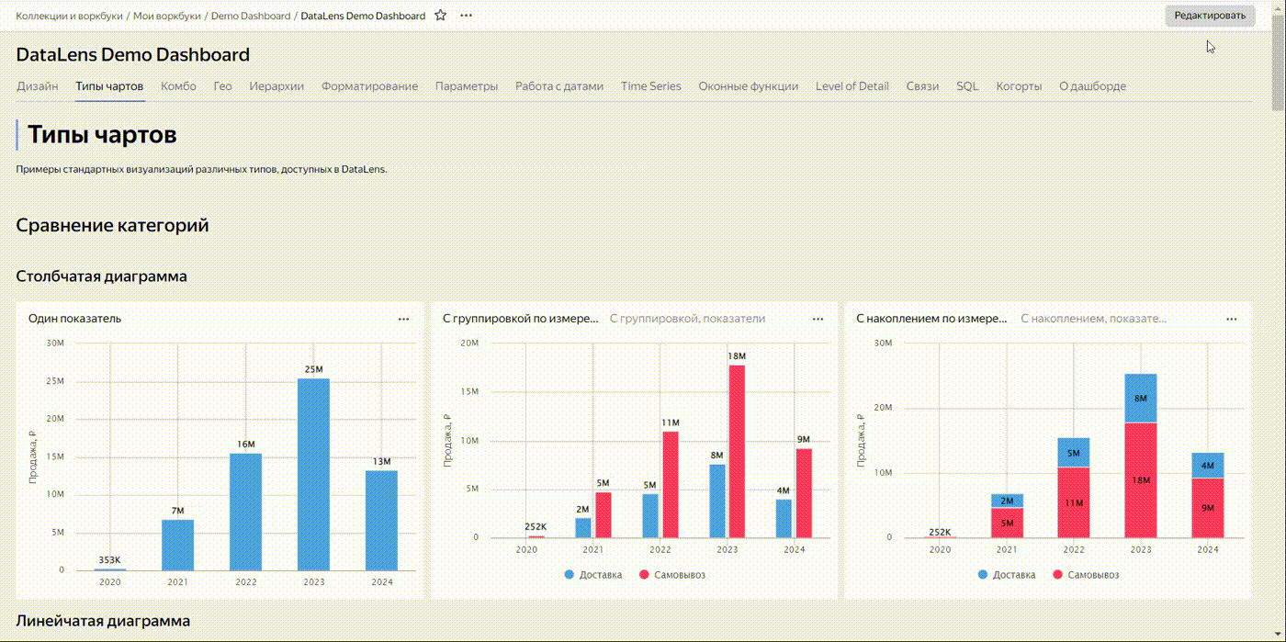
Task: Go to the Оконные функции tab
Action: (x=748, y=86)
